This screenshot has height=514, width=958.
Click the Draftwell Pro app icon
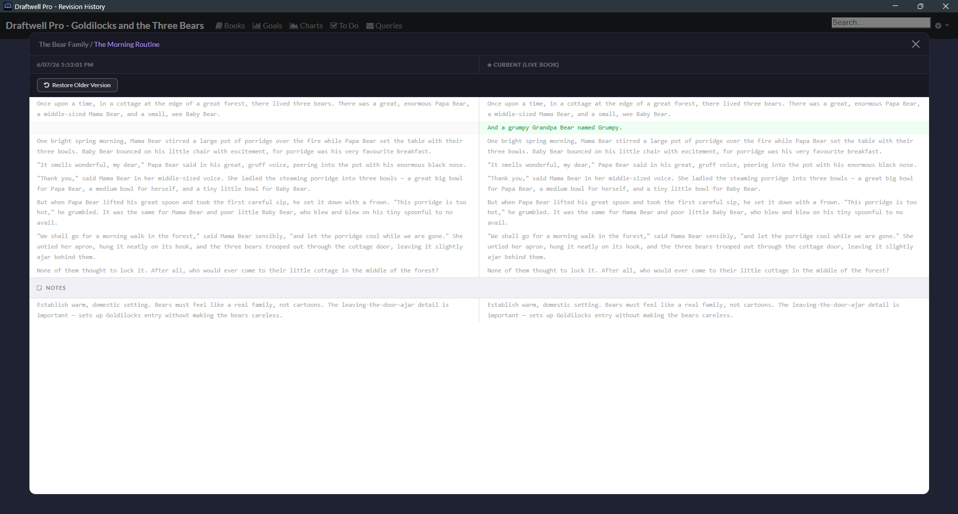pyautogui.click(x=8, y=6)
